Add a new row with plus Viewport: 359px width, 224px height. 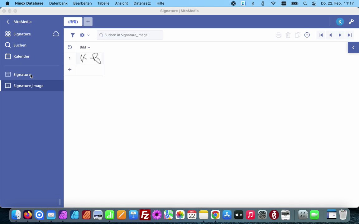tap(70, 69)
